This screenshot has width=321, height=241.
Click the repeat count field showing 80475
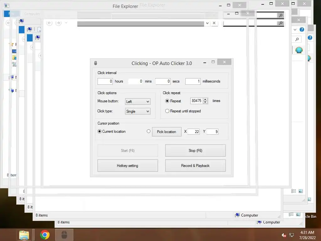coord(197,101)
